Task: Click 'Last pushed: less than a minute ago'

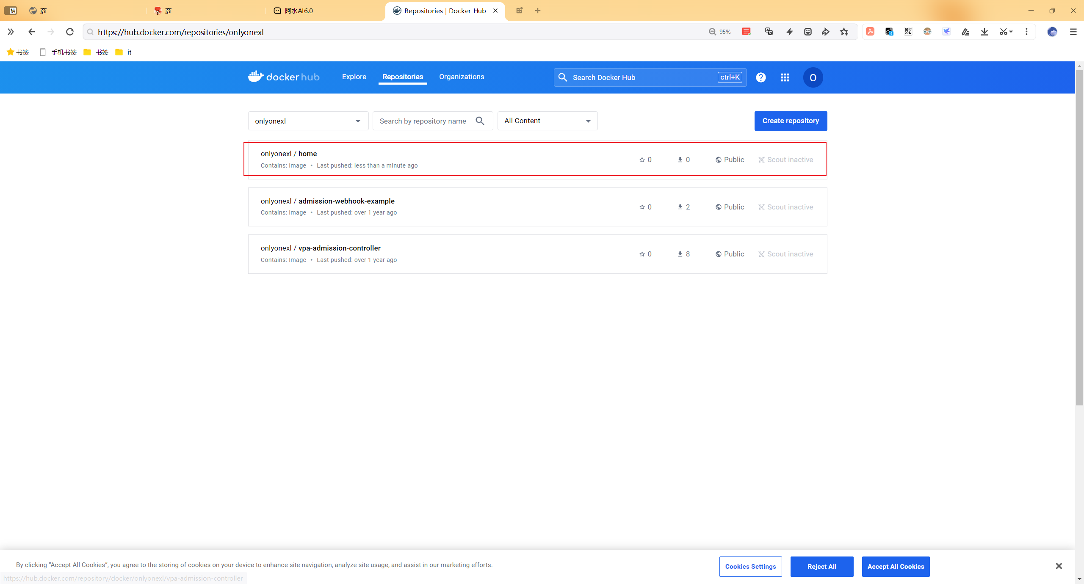Action: click(367, 165)
